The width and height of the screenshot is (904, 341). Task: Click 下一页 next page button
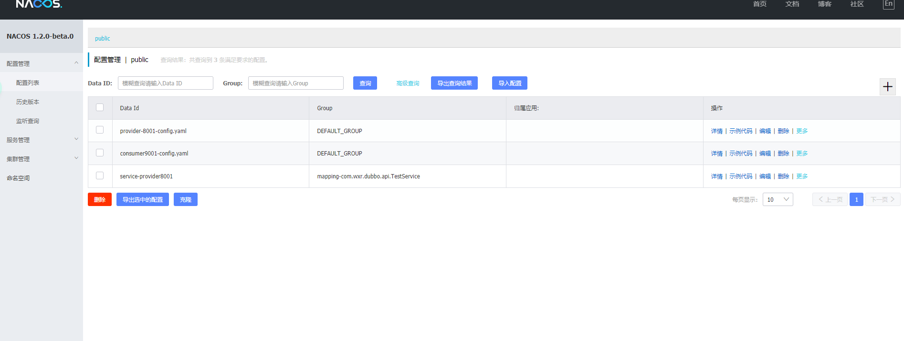[883, 199]
